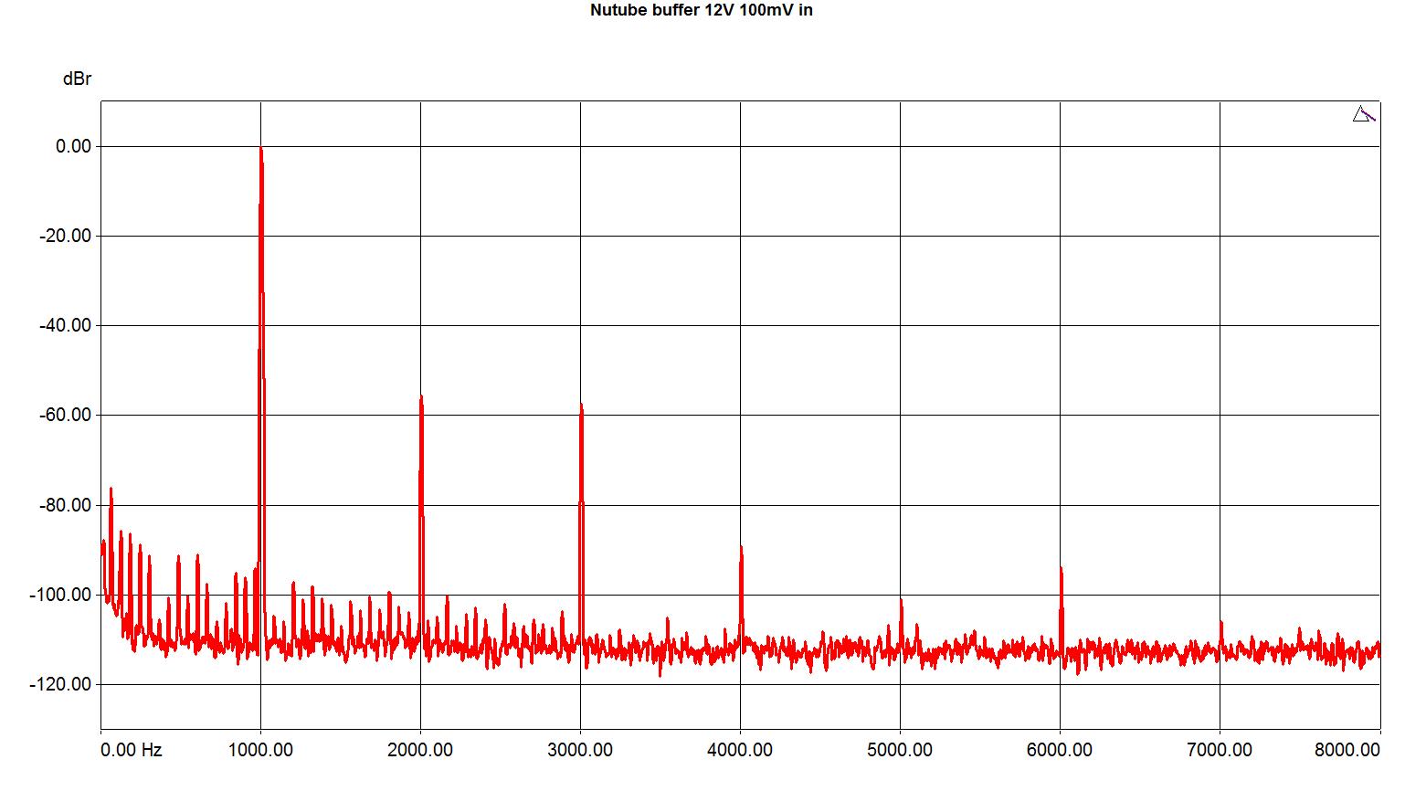
Task: Click the 1000 Hz fundamental peak top
Action: click(x=260, y=150)
